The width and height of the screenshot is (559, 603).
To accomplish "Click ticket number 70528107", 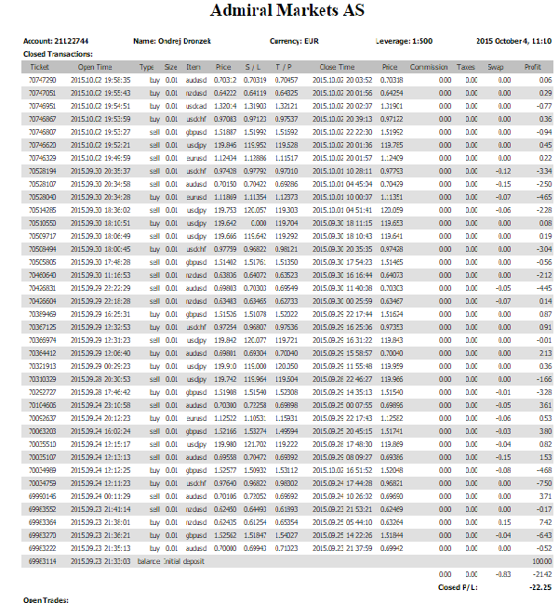I will click(x=43, y=184).
